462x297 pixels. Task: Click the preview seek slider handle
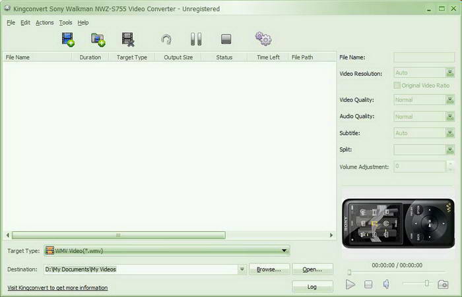pyautogui.click(x=349, y=272)
